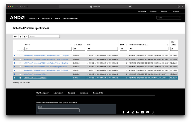Open the Community link
This screenshot has height=123, width=191.
tap(142, 11)
